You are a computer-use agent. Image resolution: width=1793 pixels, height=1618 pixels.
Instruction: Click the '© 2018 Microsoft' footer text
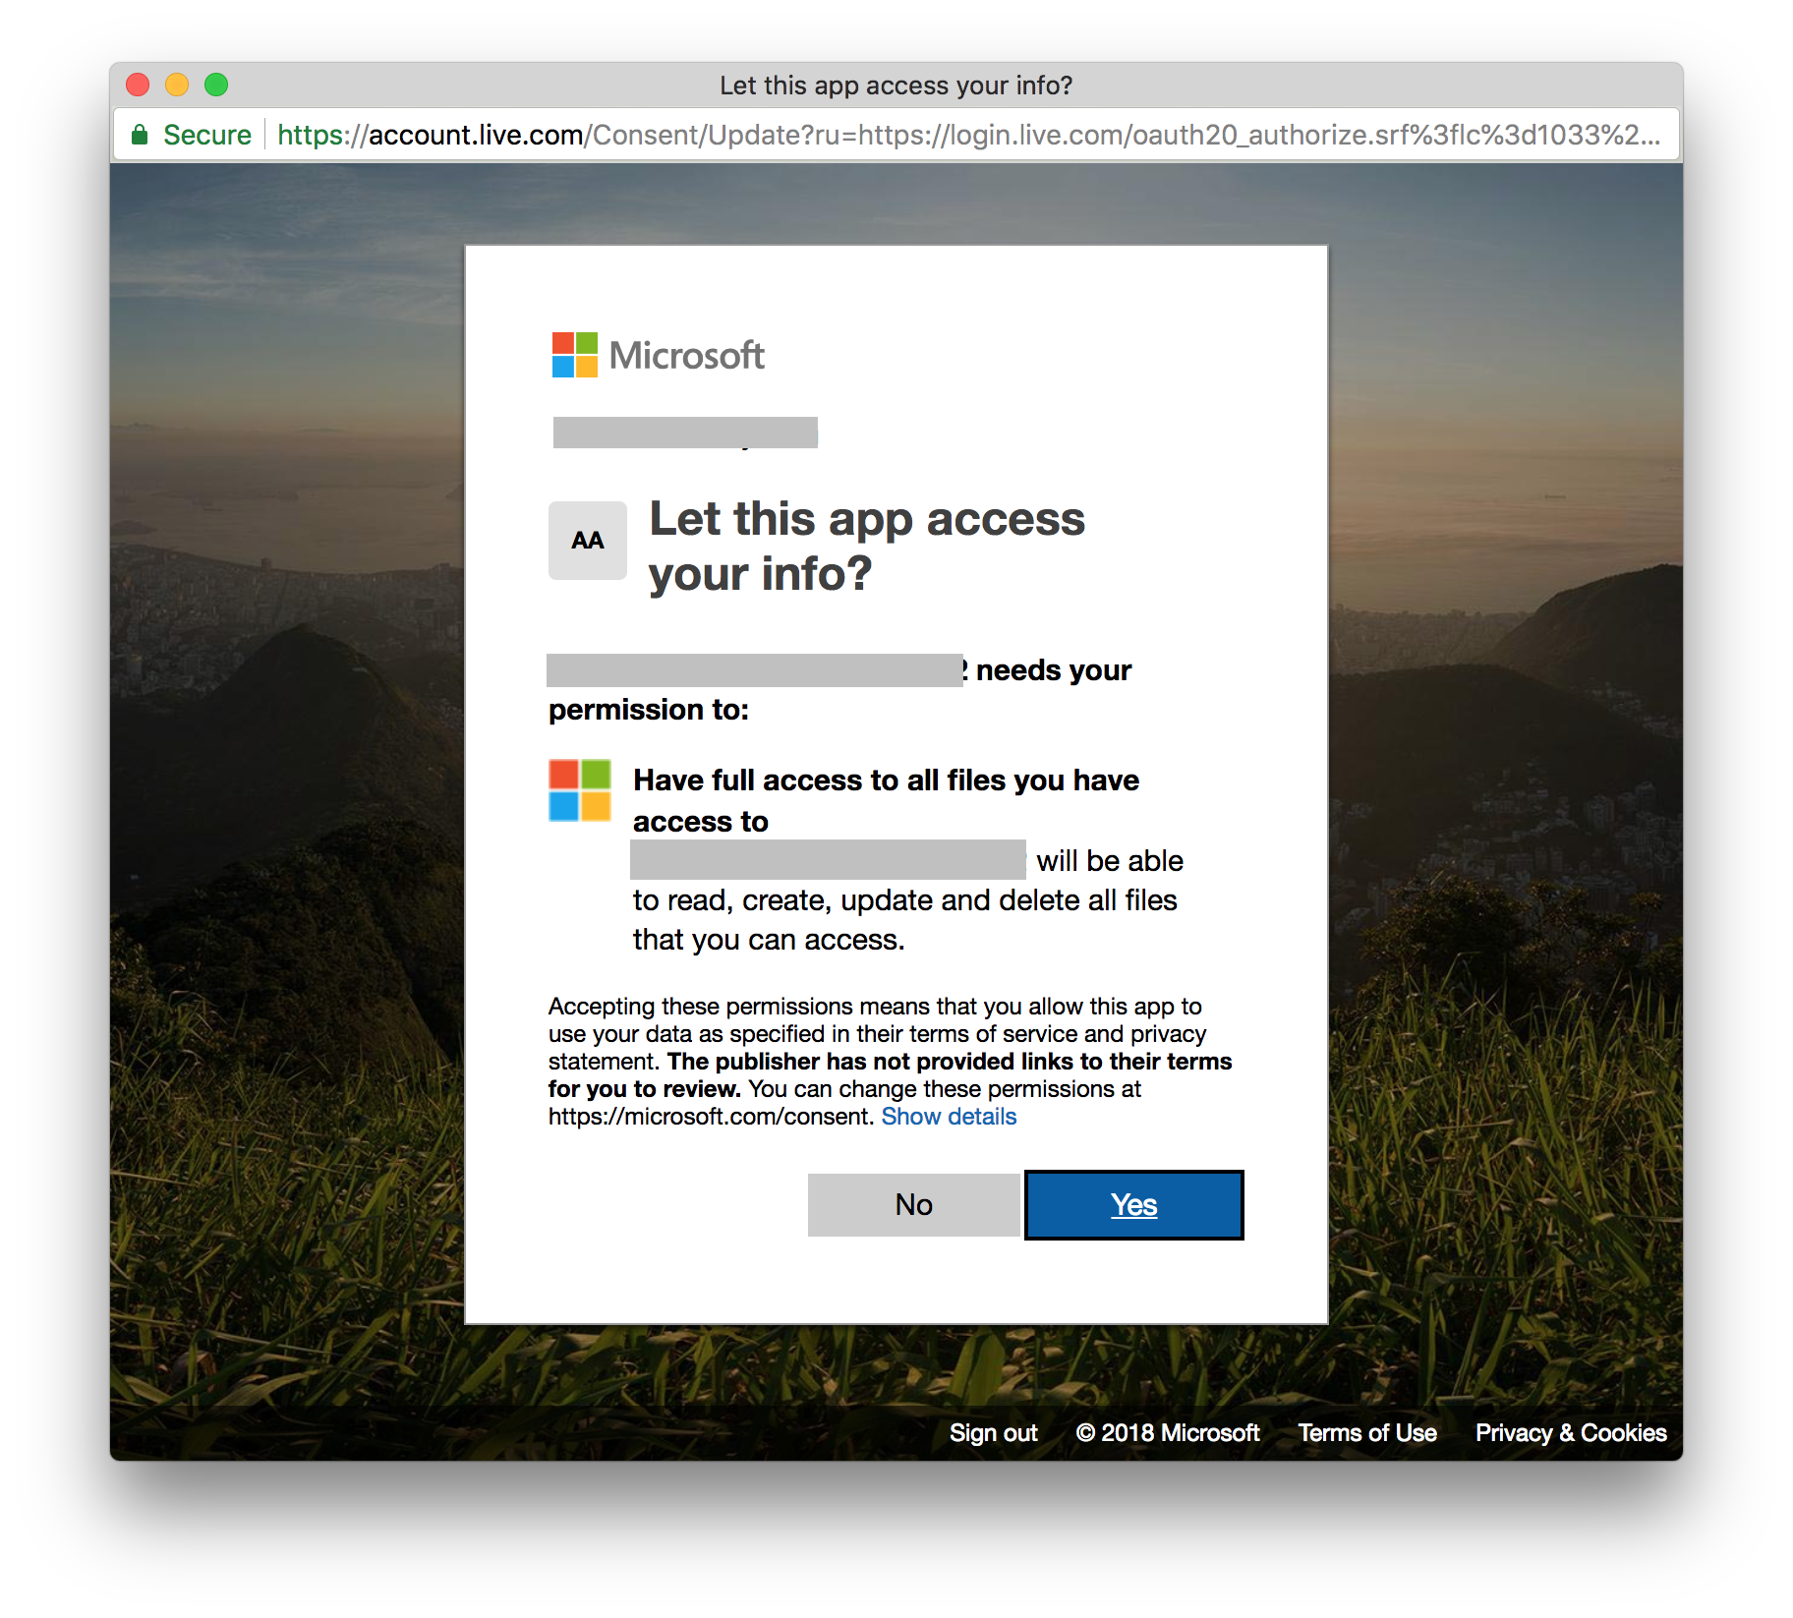point(1168,1432)
